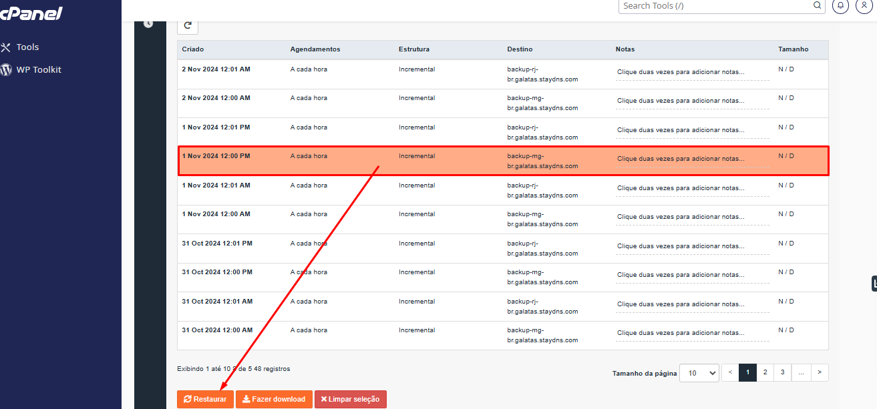
Task: Open the page size dropdown showing 10
Action: coord(699,373)
